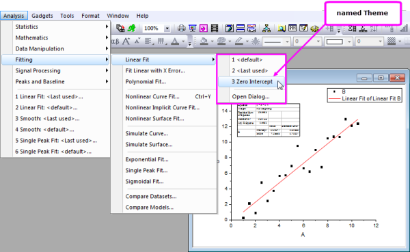
Task: Click the yellow gear settings icon
Action: [314, 28]
